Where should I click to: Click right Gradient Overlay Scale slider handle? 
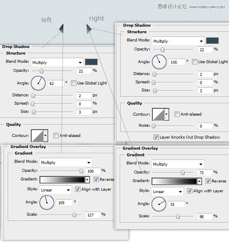(x=178, y=216)
